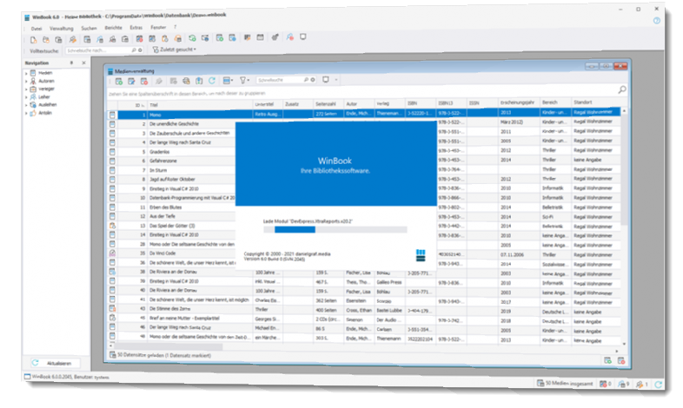The width and height of the screenshot is (683, 408).
Task: Open the Zuletzt gesucht dropdown
Action: (x=175, y=49)
